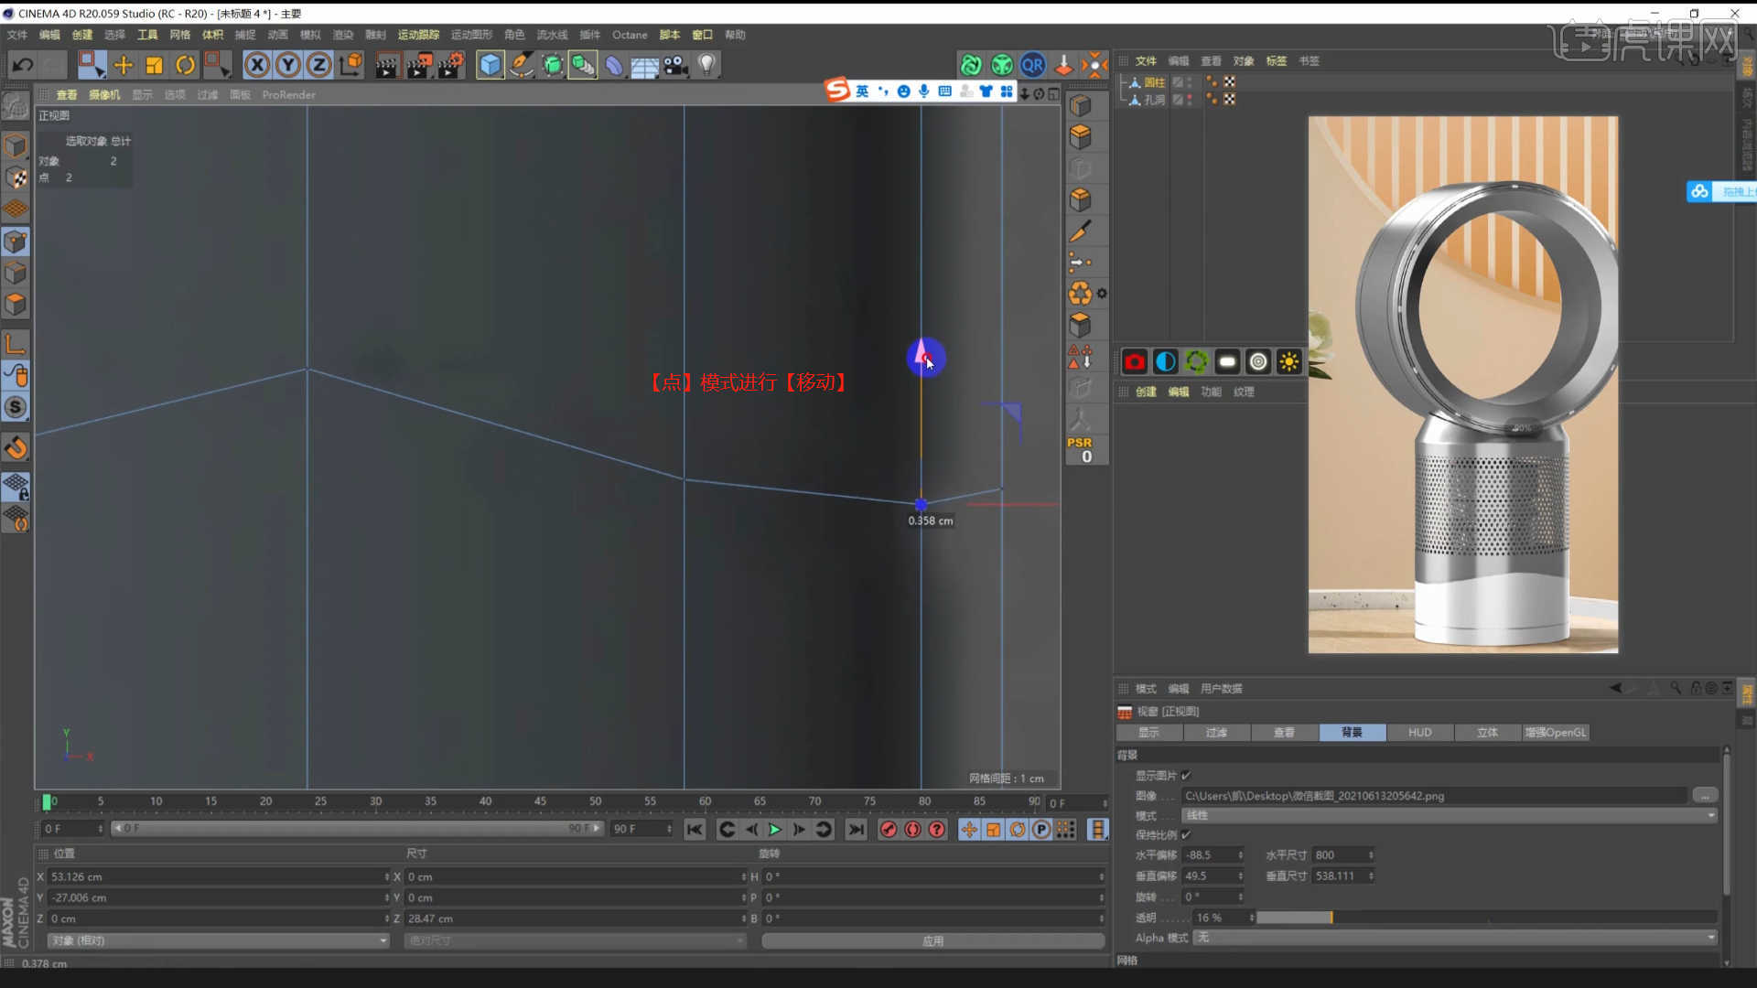Toggle X axis lock
The height and width of the screenshot is (988, 1757).
257,65
